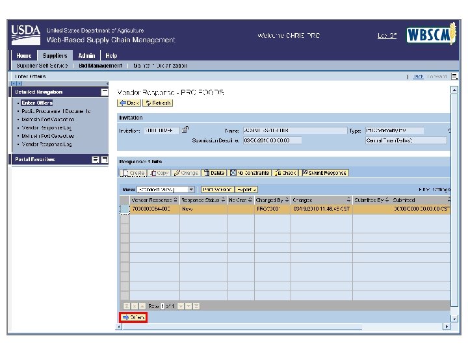468x351 pixels.
Task: Open Public Procurement Documents in navigation
Action: [x=56, y=111]
